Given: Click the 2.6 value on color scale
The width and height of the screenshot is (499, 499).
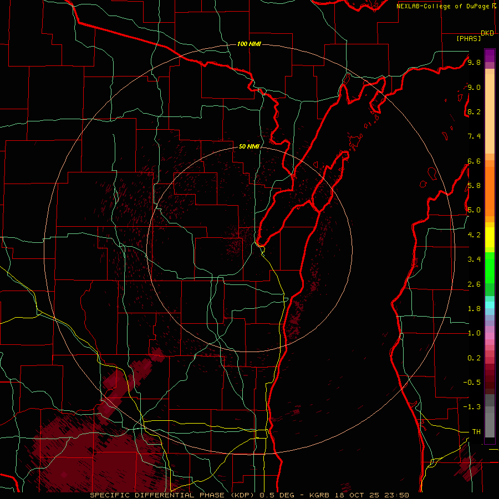Looking at the screenshot, I should tap(474, 284).
